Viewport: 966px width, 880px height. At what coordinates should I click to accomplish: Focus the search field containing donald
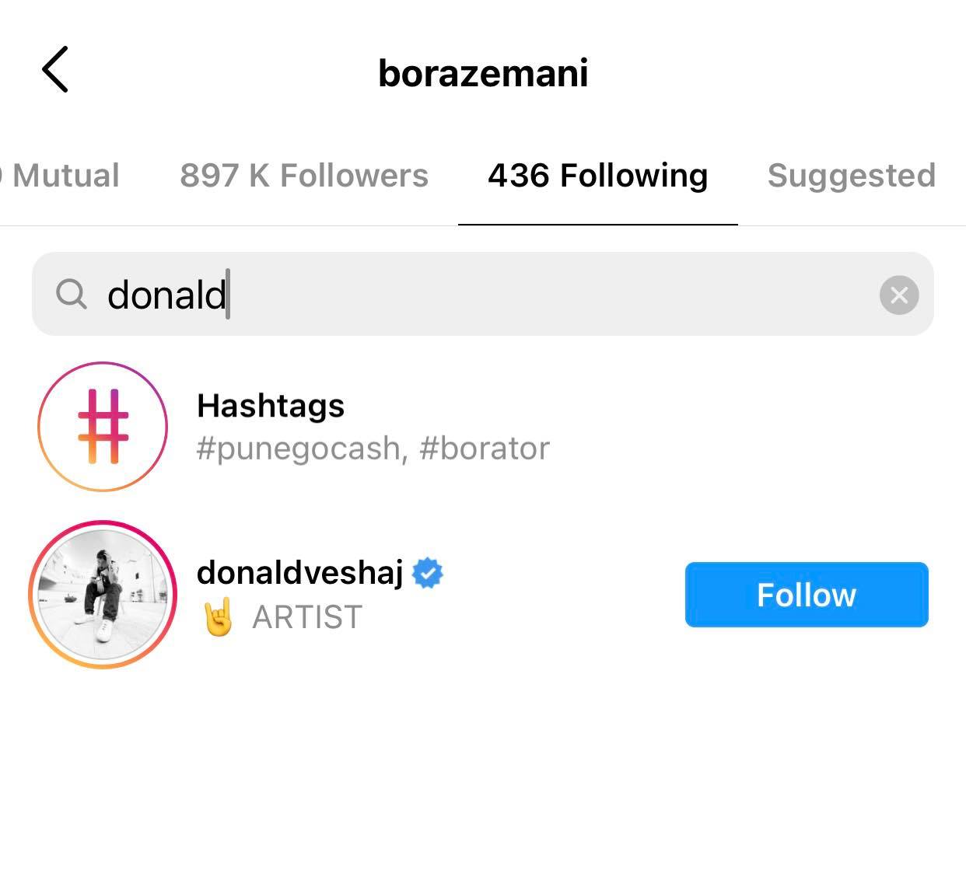click(482, 294)
